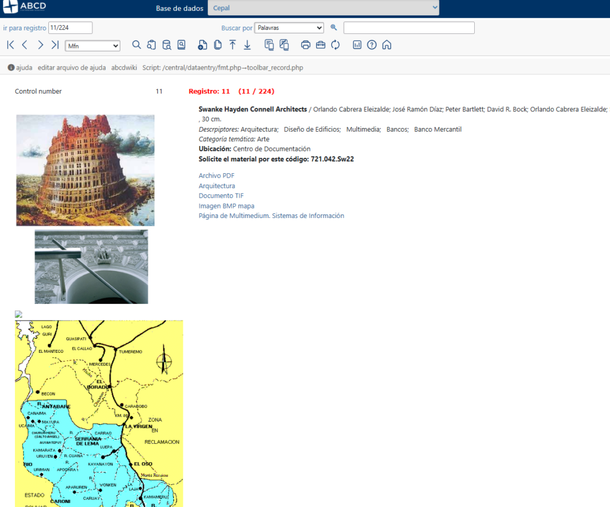Click the ir para registro input field
This screenshot has width=610, height=507.
coord(70,28)
